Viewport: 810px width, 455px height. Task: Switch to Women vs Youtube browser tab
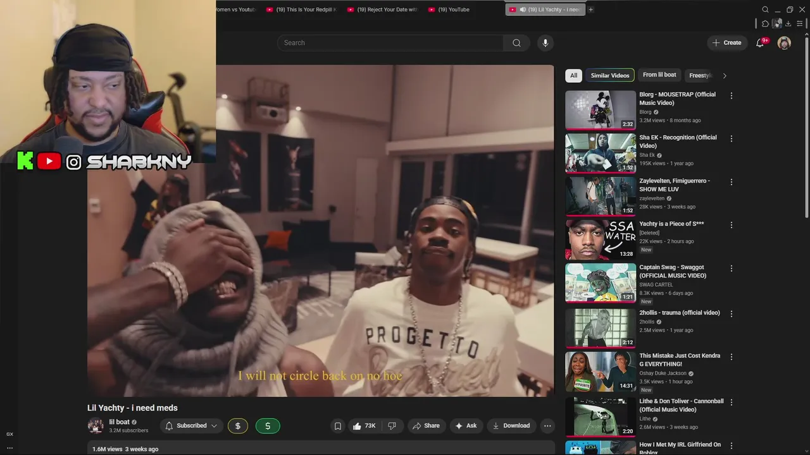pos(237,9)
